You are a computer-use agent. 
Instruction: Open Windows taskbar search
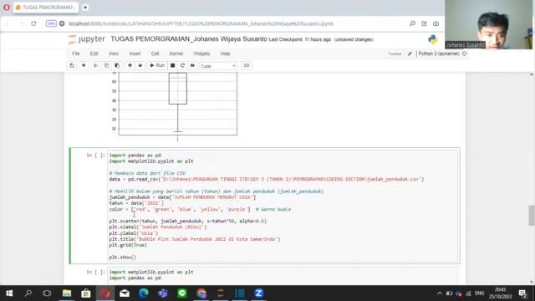pos(28,293)
